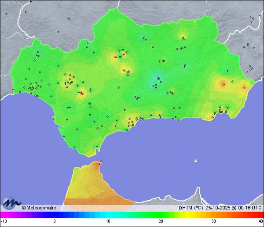Image resolution: width=264 pixels, height=227 pixels.
Task: Click the orange hot spot at the top right
Action: 183,36
